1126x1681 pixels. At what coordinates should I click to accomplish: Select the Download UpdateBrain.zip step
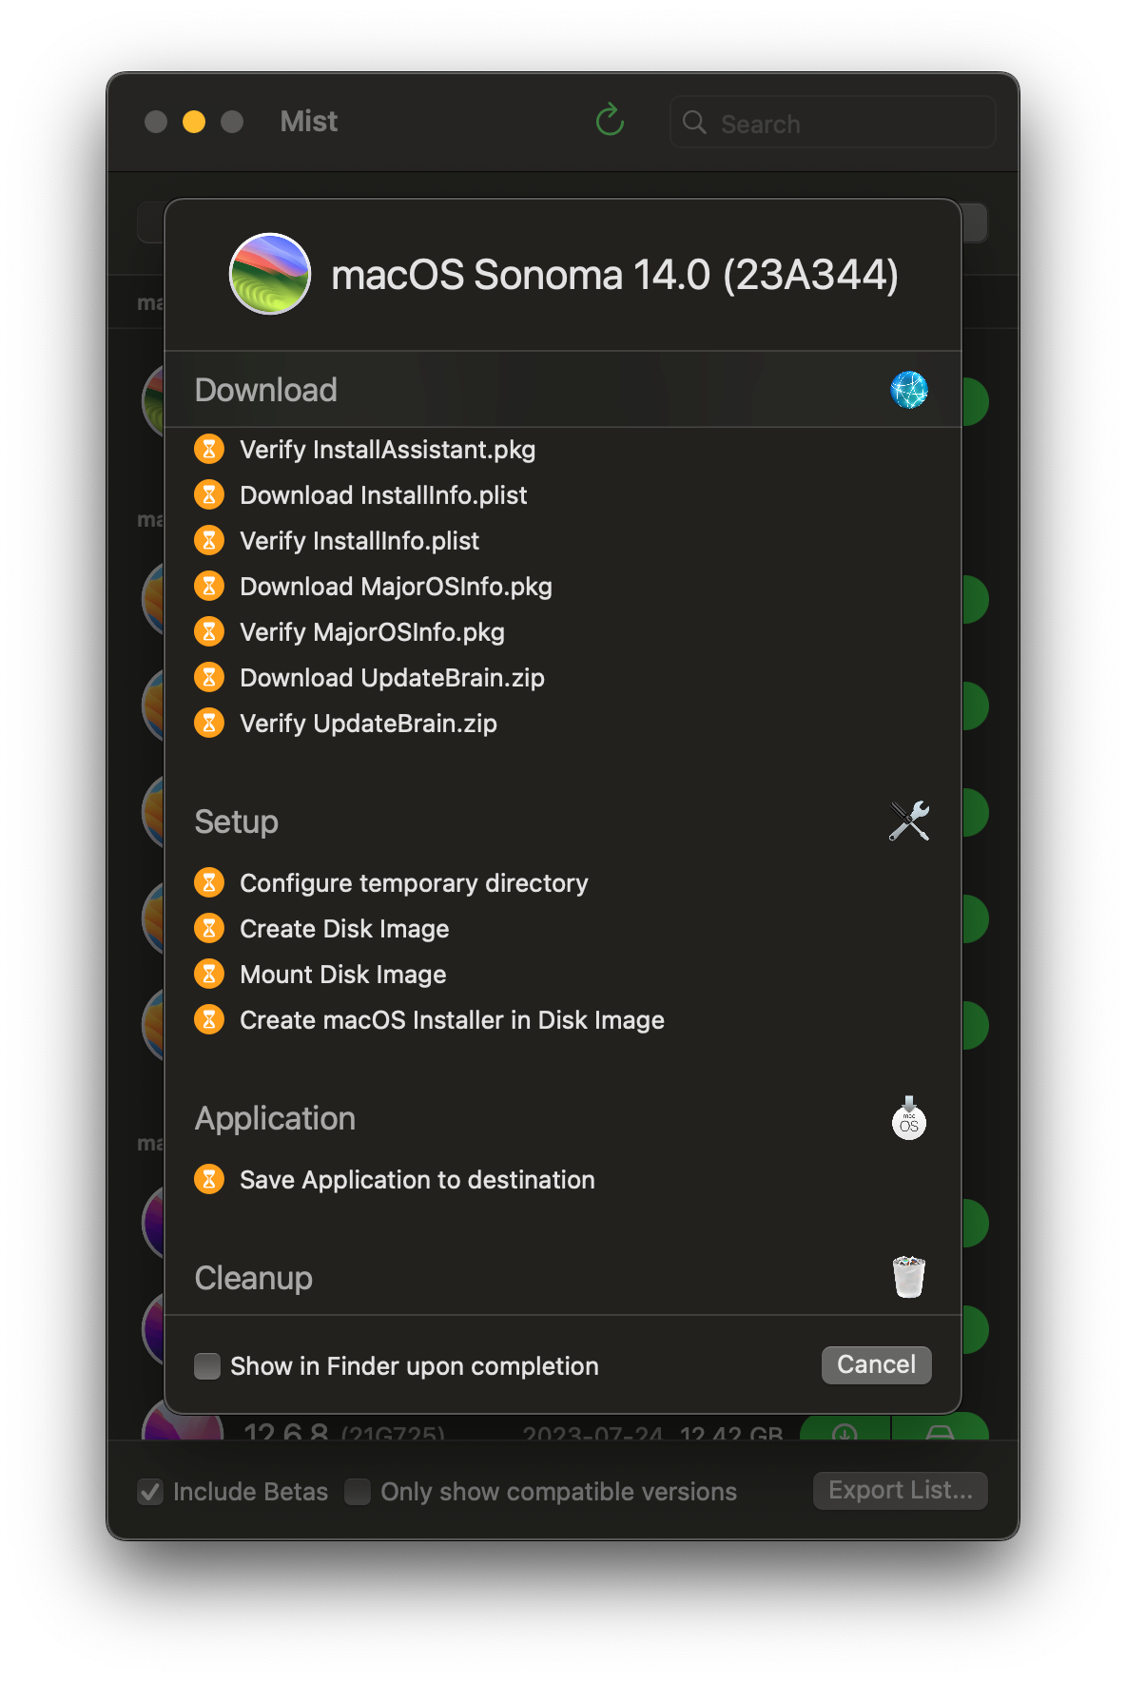(392, 678)
